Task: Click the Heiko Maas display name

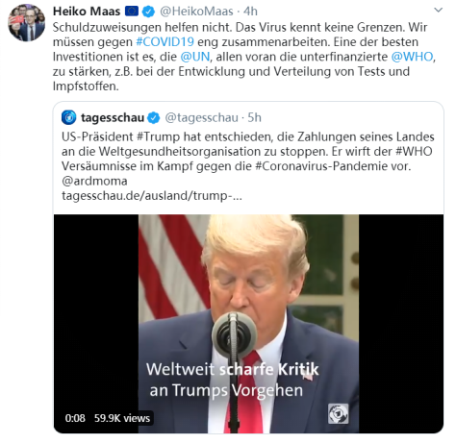Action: (x=87, y=12)
